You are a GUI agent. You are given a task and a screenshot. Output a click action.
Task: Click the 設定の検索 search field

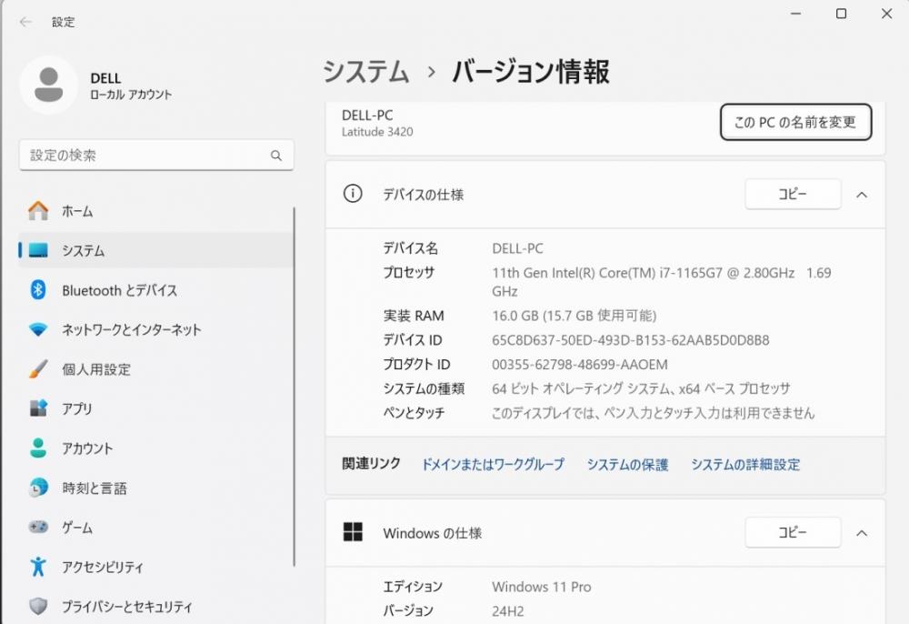coord(156,155)
